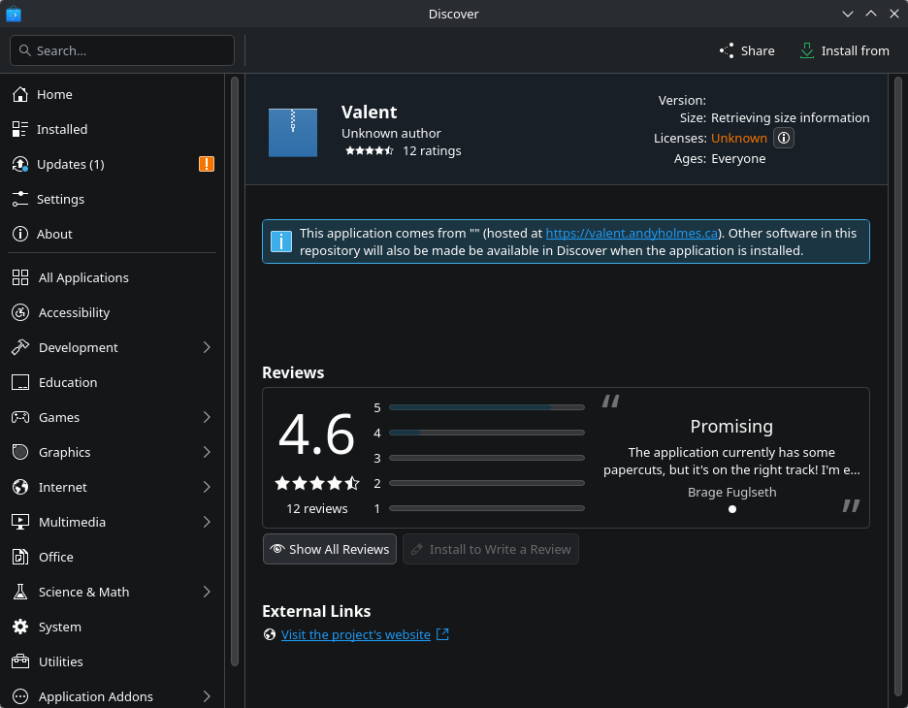Expand the Games category arrow

click(x=207, y=417)
